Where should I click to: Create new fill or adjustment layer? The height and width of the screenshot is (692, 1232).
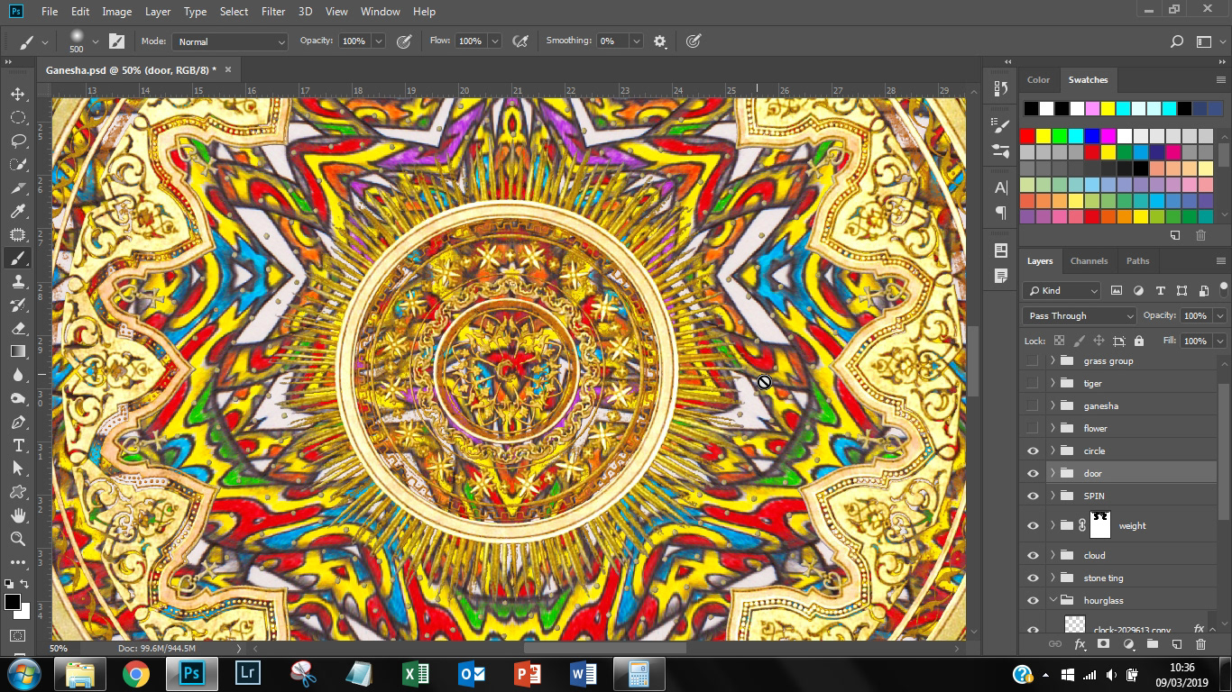(1128, 644)
